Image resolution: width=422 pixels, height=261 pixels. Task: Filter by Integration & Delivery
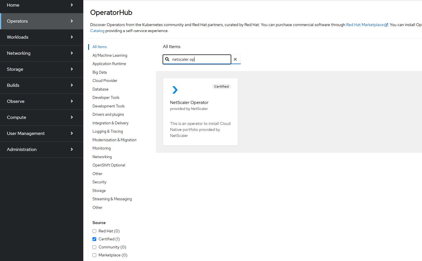(x=111, y=123)
